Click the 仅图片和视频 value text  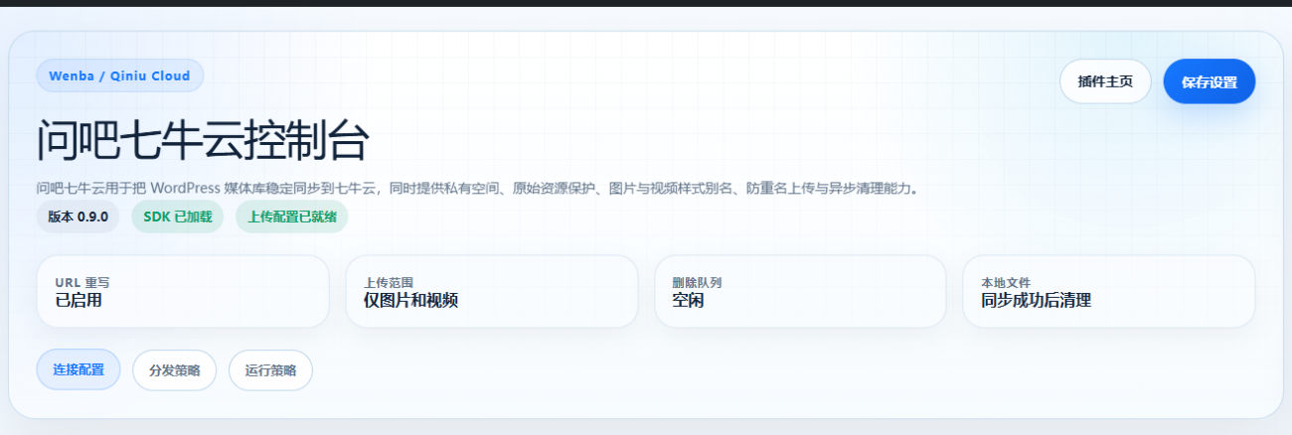[410, 300]
